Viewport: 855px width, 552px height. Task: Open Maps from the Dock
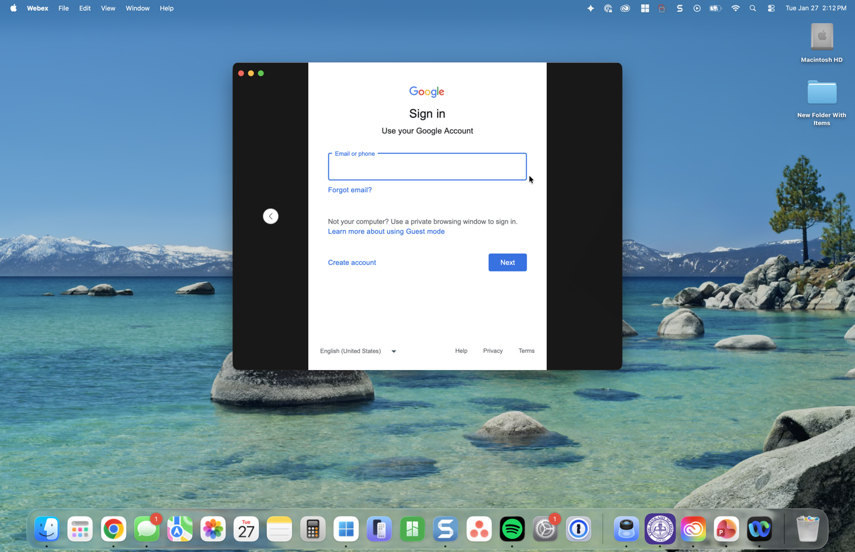click(x=180, y=529)
